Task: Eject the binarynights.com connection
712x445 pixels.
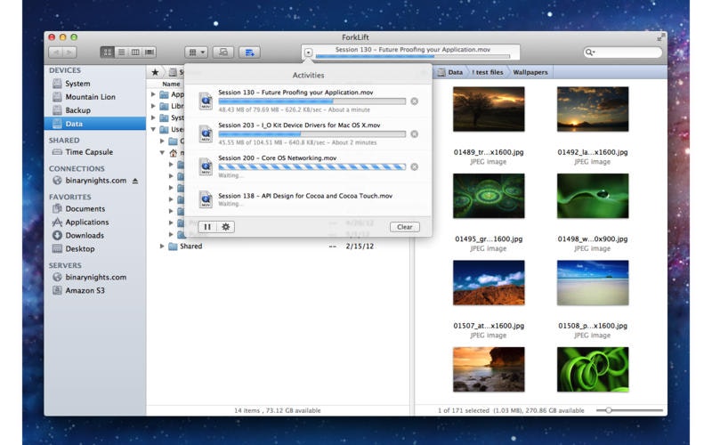Action: tap(135, 181)
